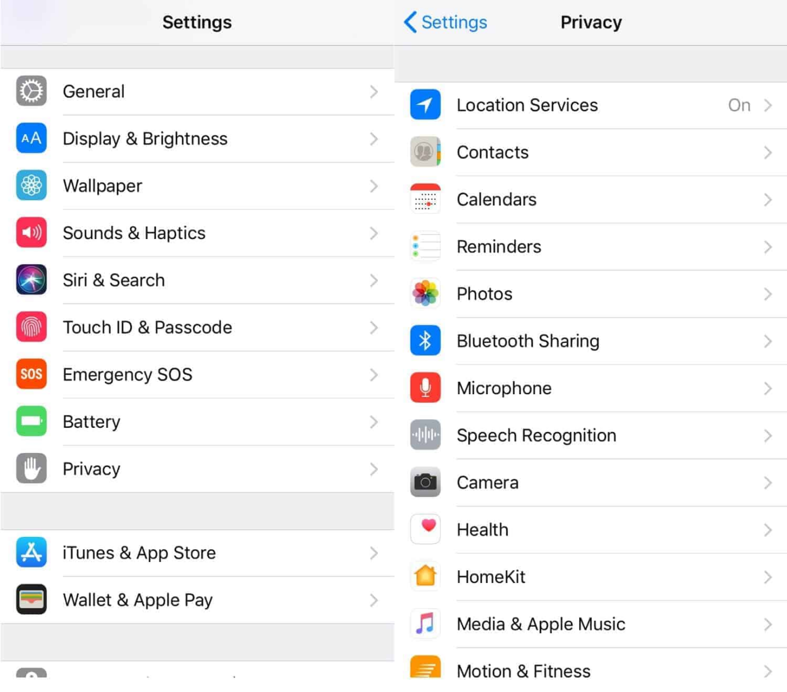Screen dimensions: 787x692
Task: Open the Camera icon in Privacy
Action: (425, 483)
